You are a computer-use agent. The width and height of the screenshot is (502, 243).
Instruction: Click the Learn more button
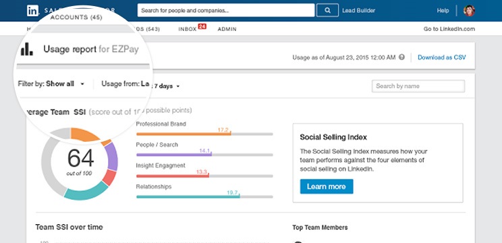click(x=327, y=186)
